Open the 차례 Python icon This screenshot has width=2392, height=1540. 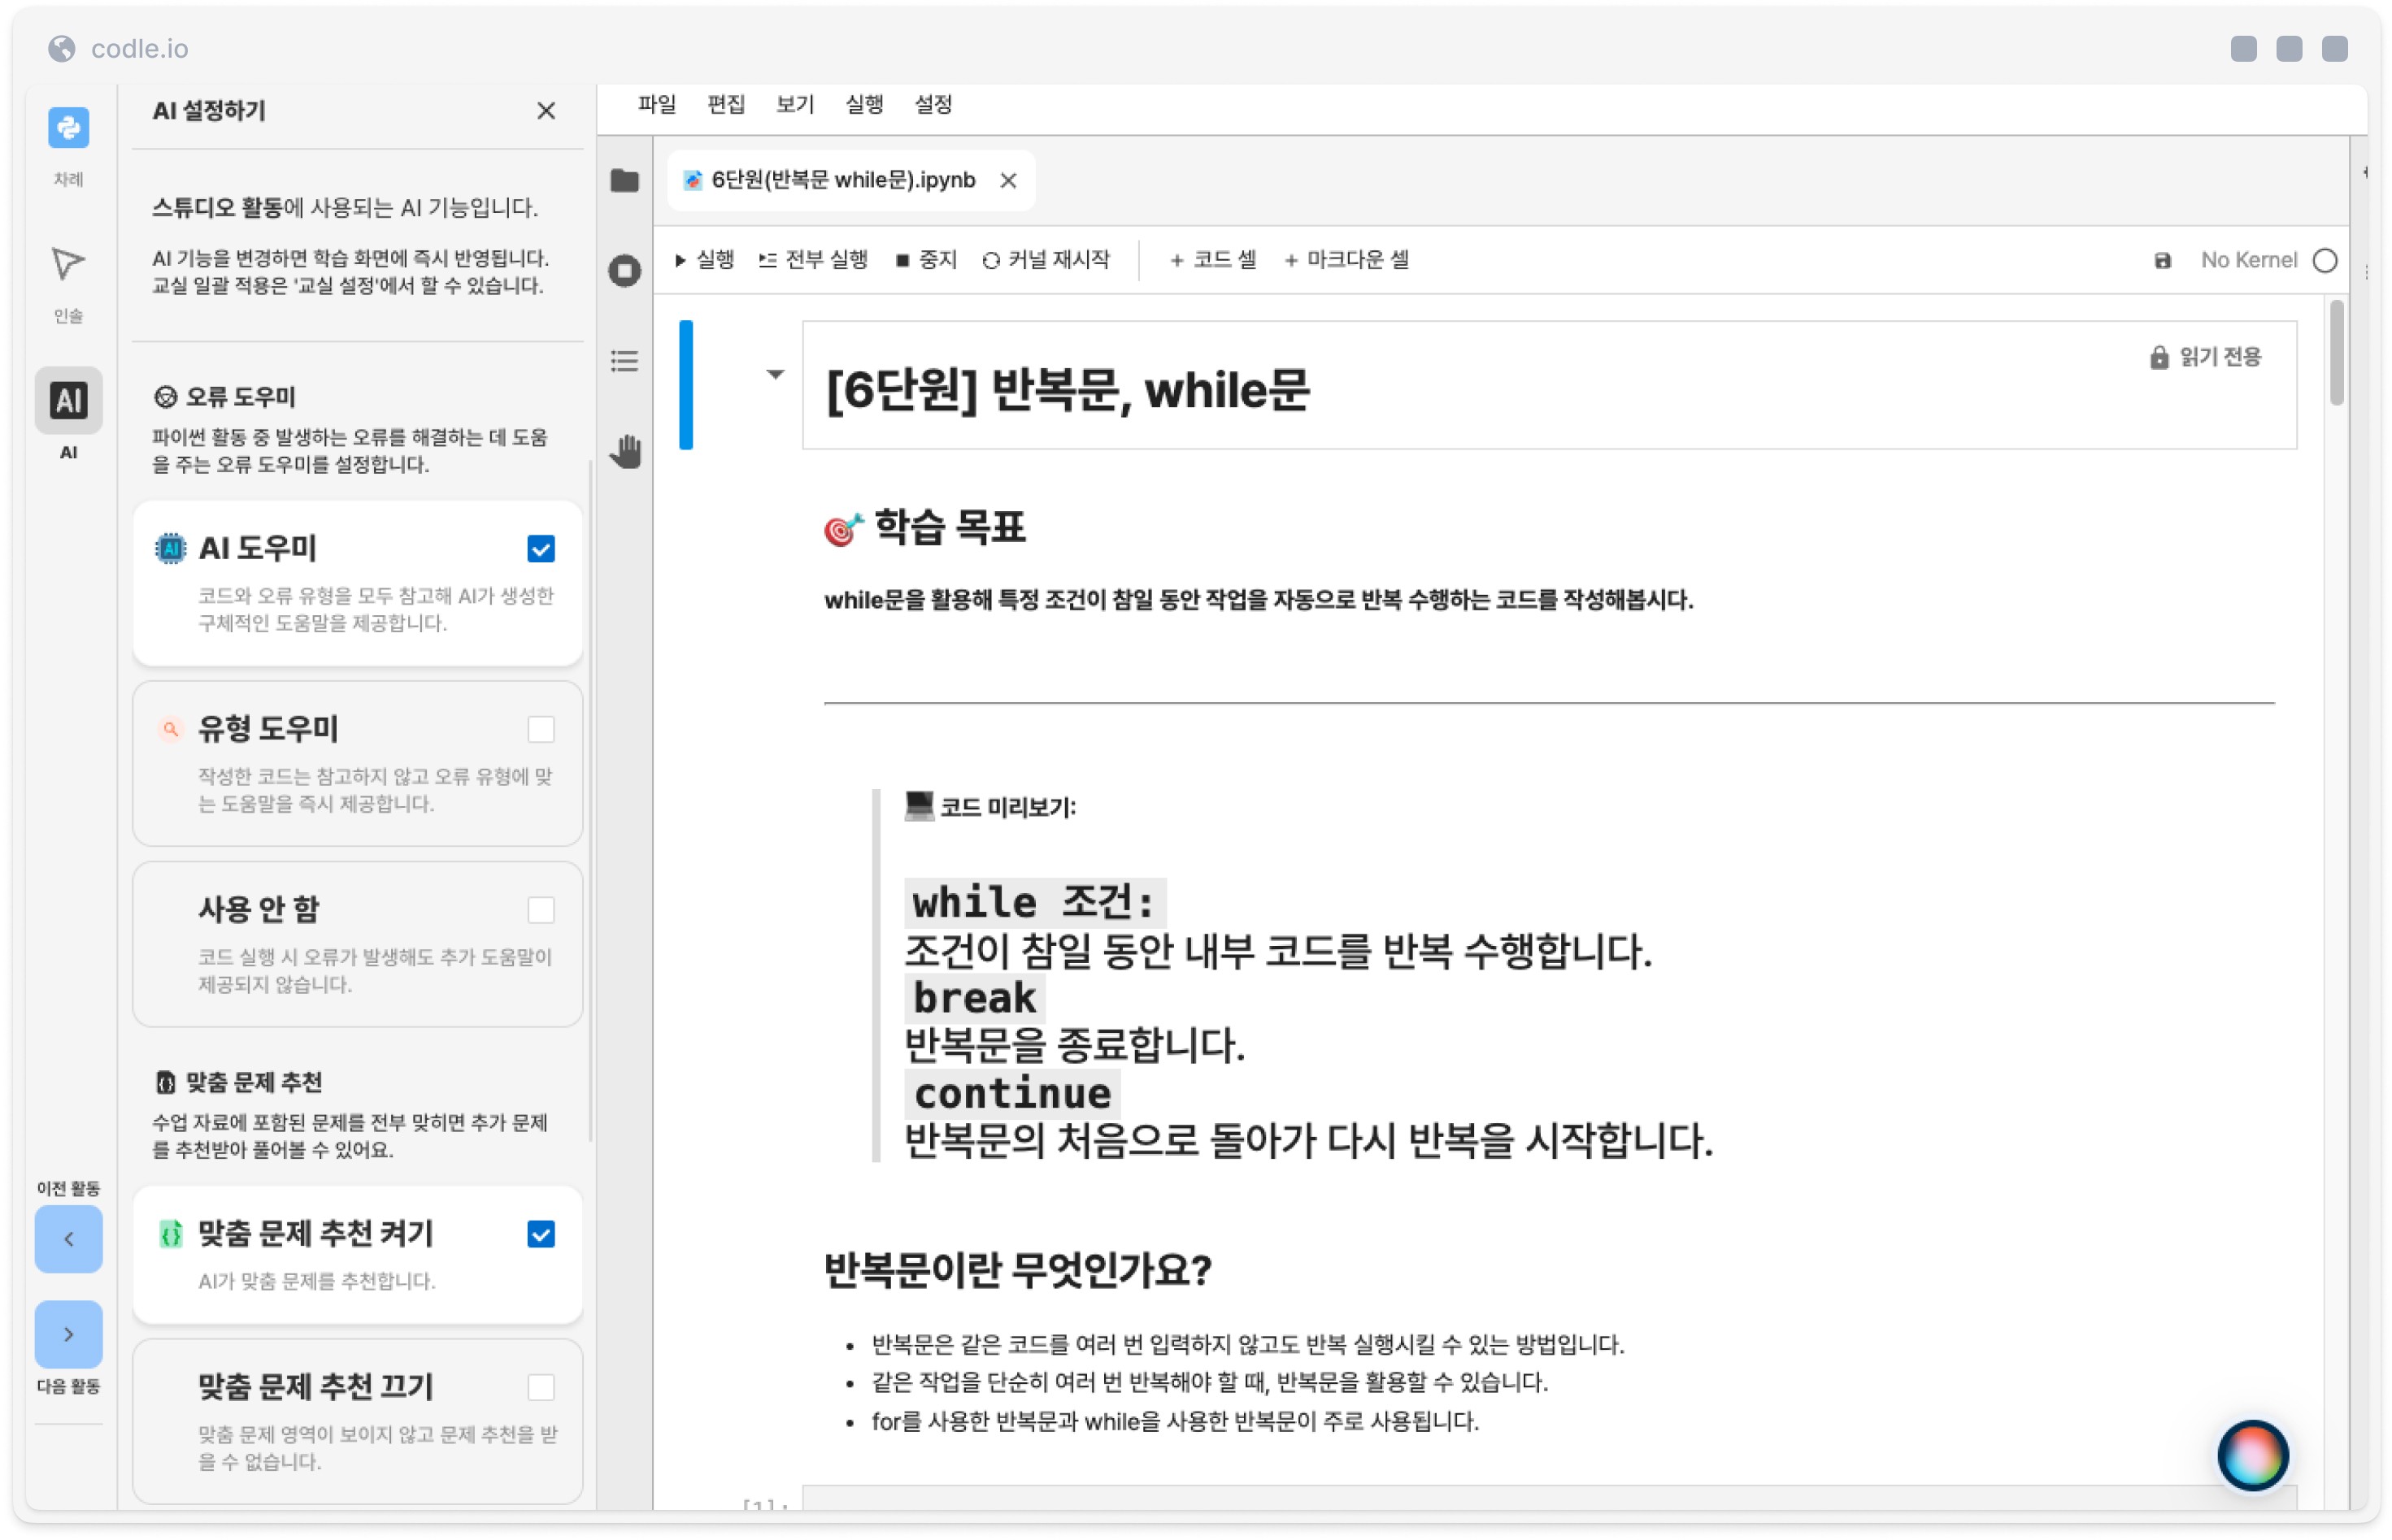68,128
